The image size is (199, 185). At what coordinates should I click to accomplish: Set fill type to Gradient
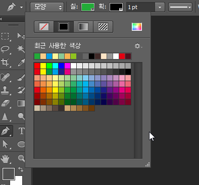83,27
